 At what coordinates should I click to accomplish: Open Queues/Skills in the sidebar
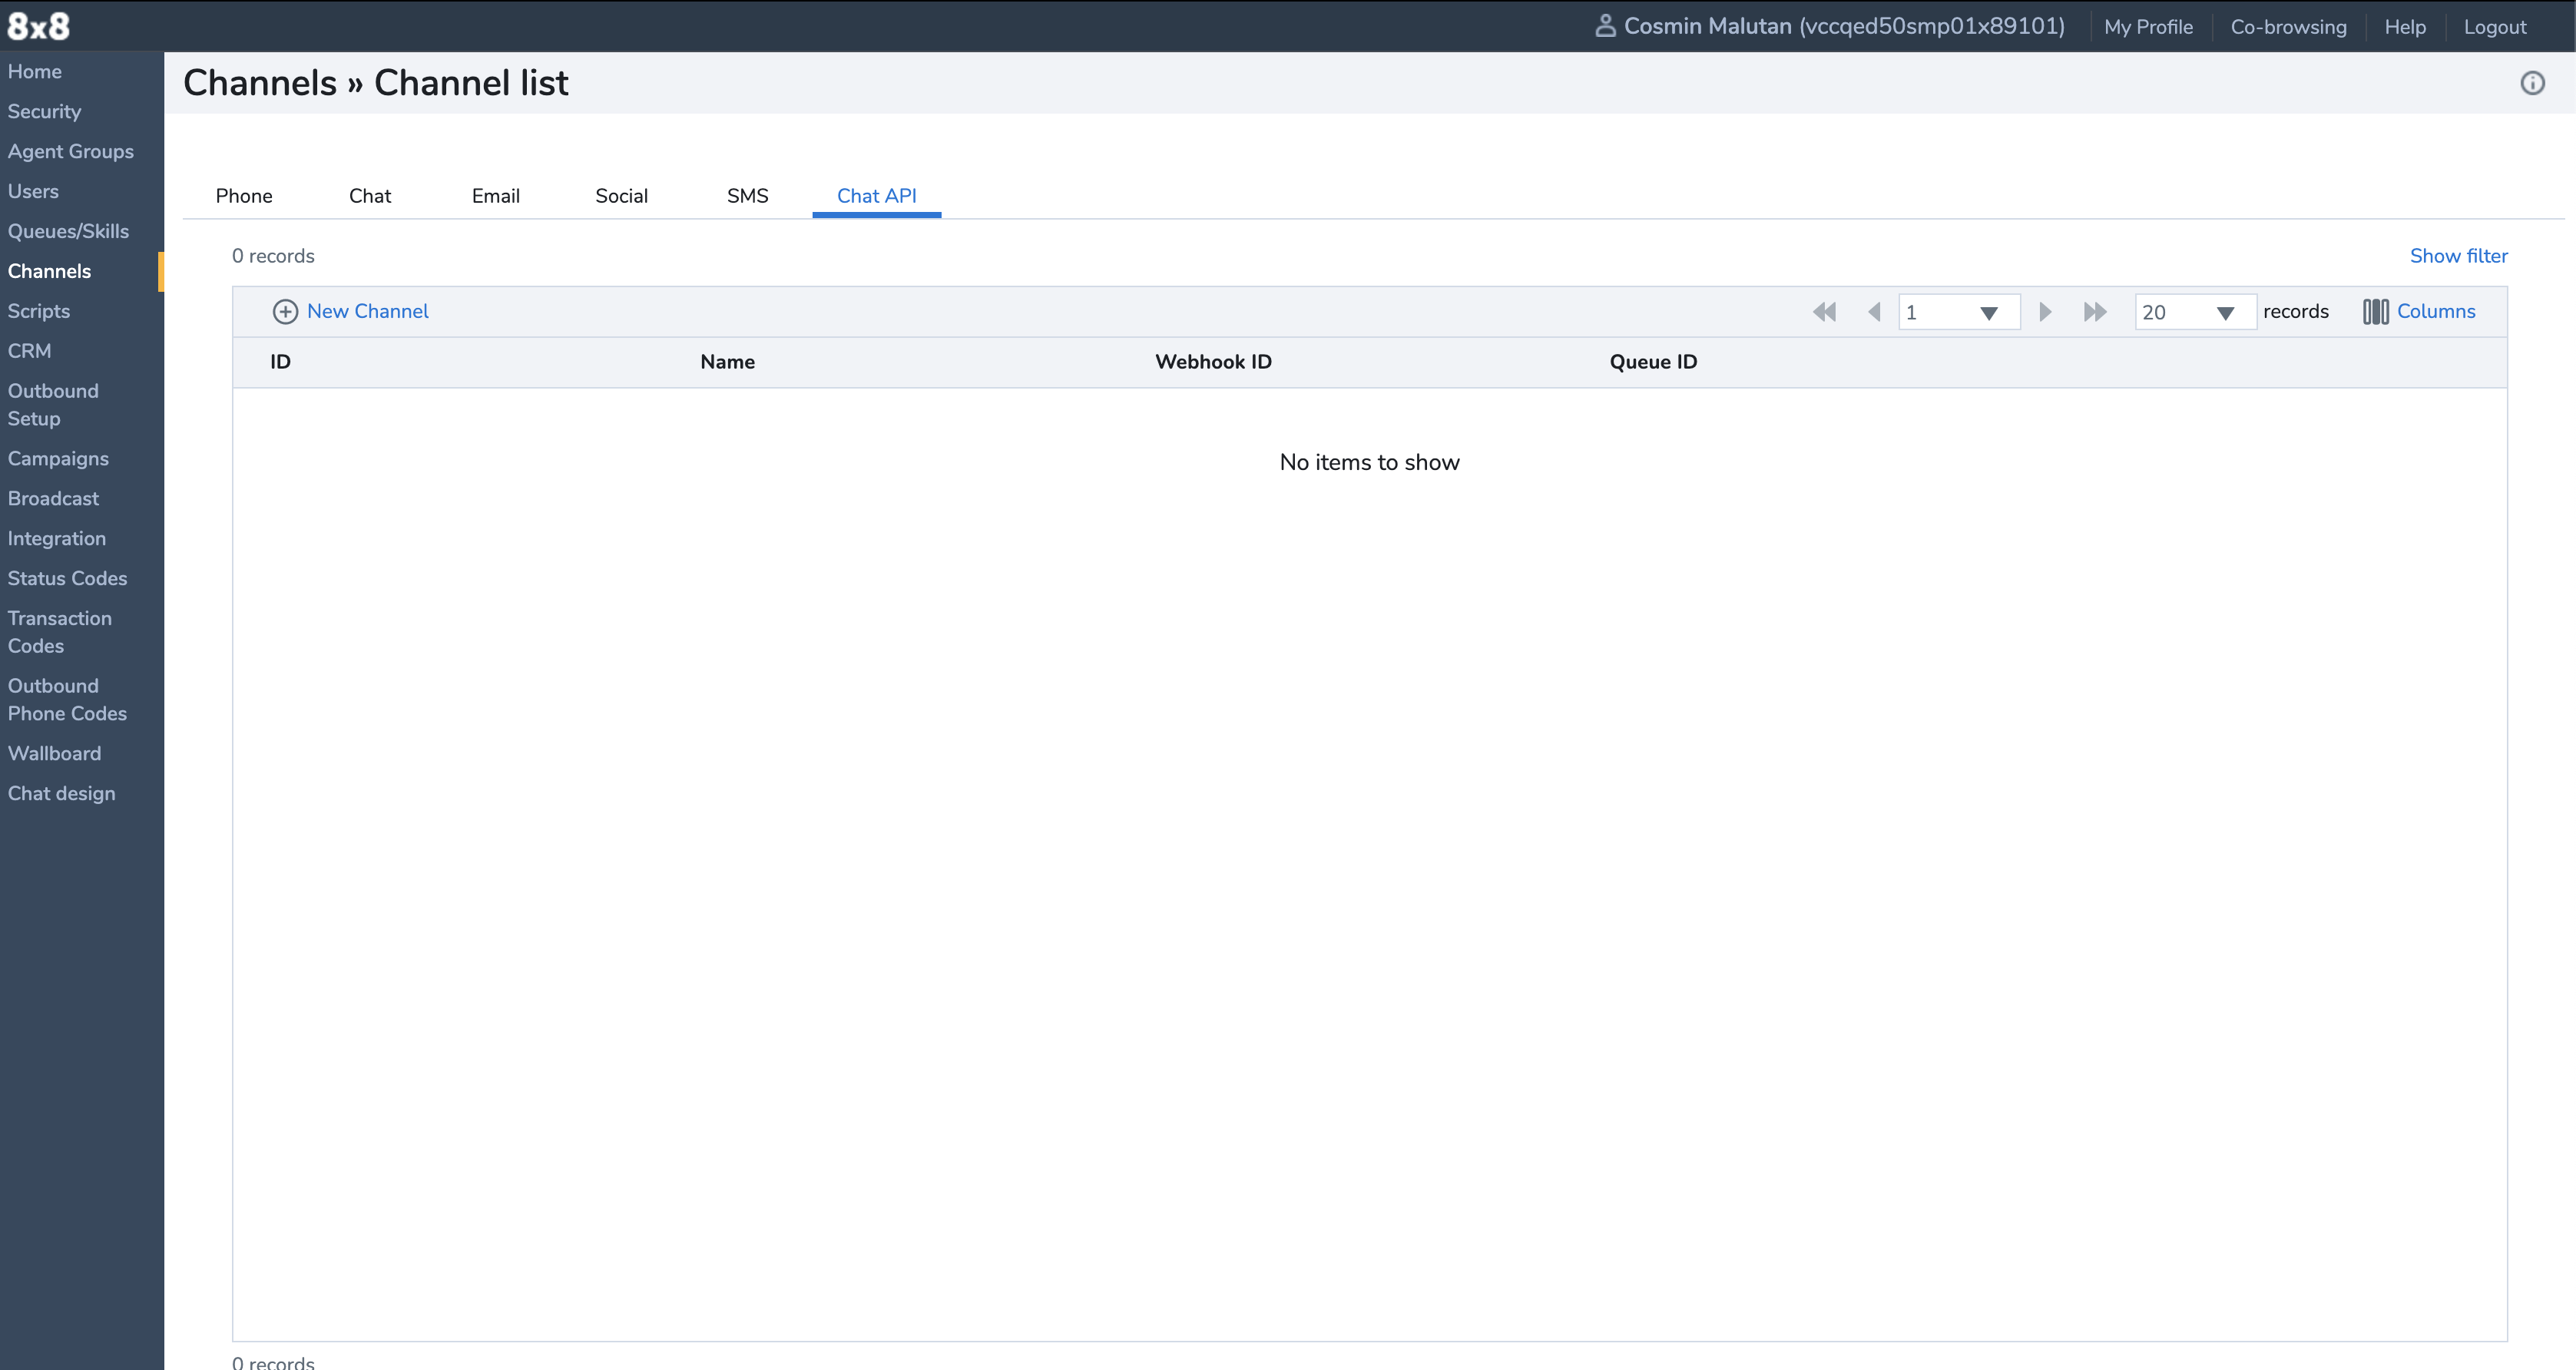click(x=68, y=231)
